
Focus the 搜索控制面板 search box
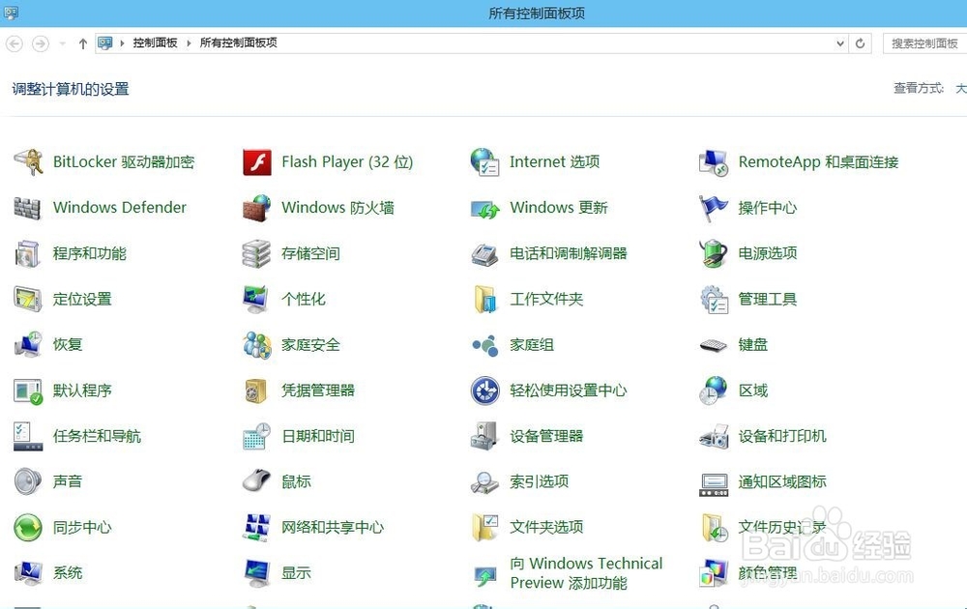(924, 43)
